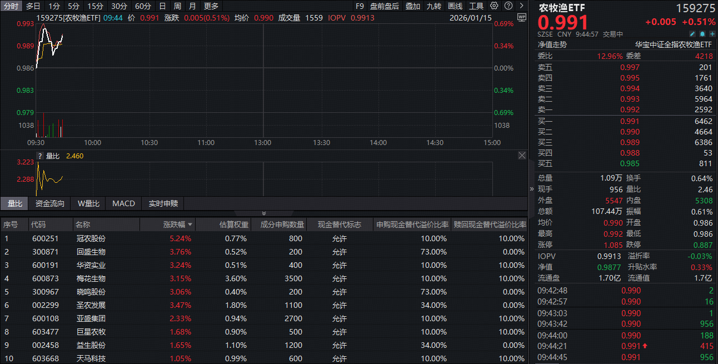Click the right arrow in the top toolbar
The image size is (718, 364).
tap(521, 6)
